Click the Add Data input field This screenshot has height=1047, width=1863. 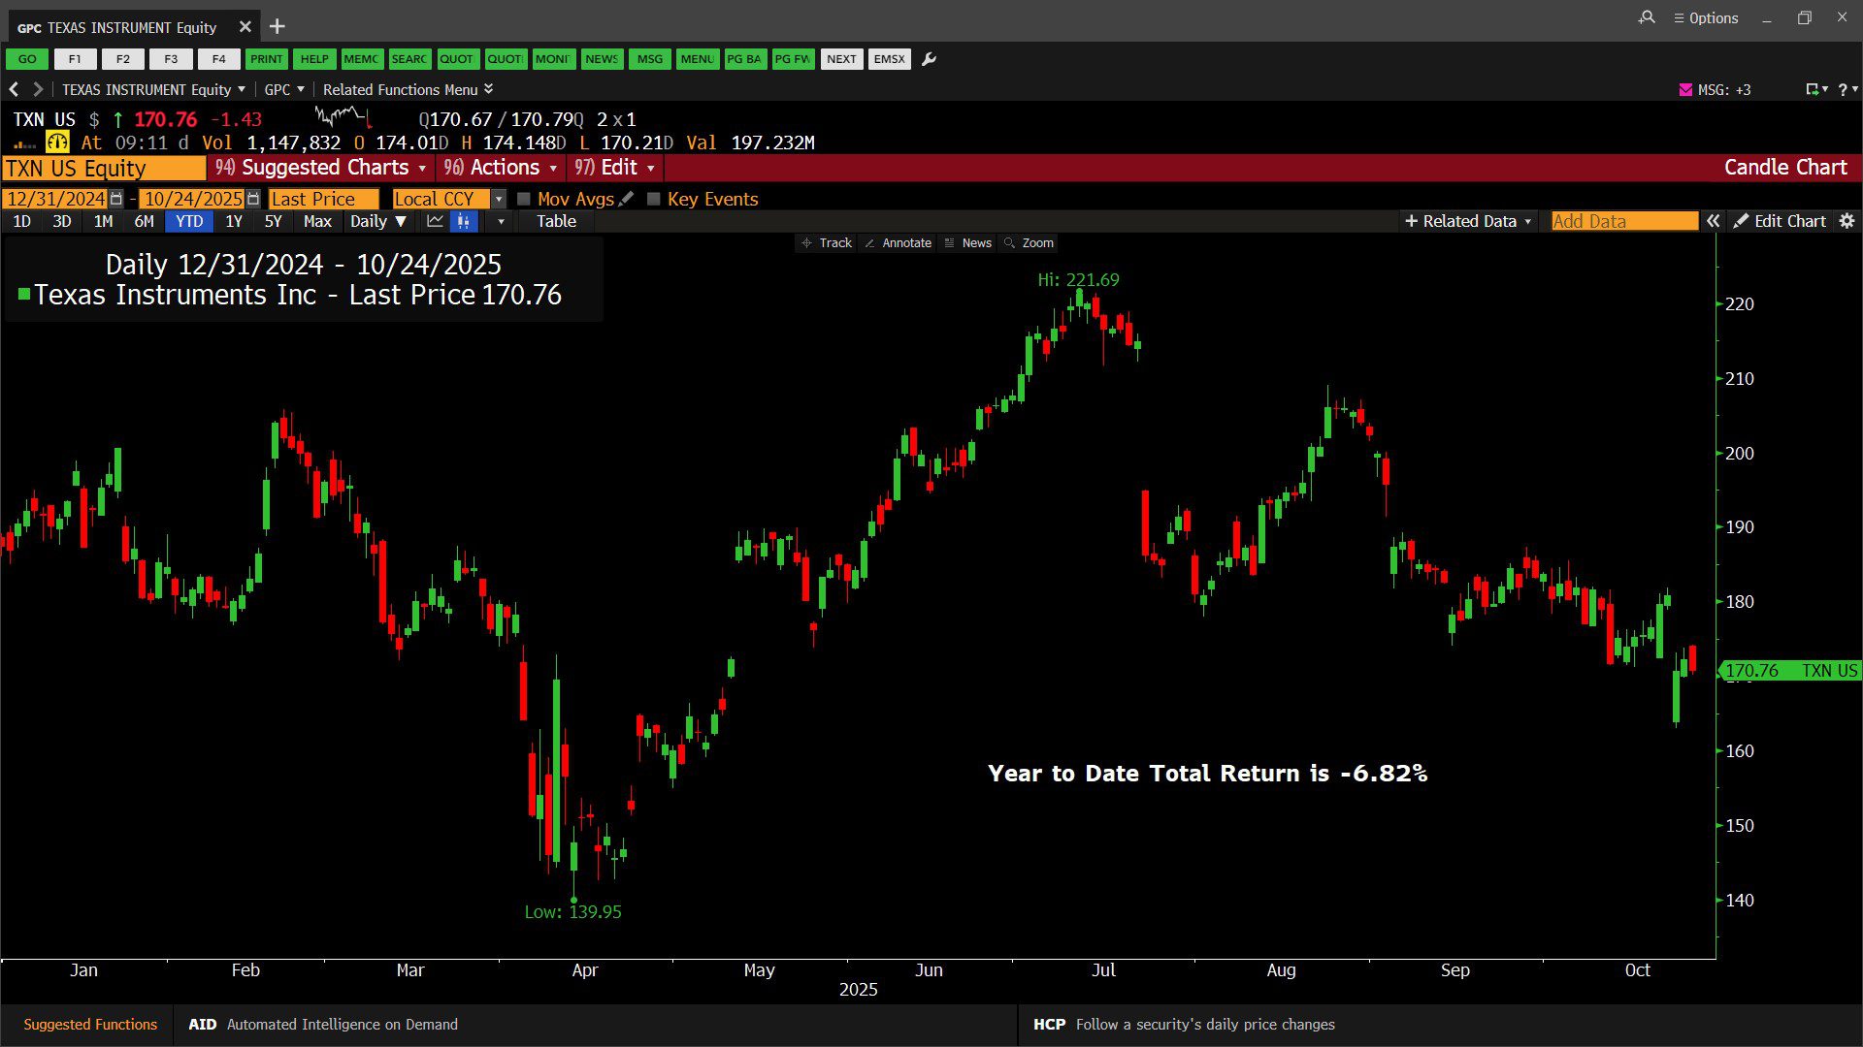click(1623, 221)
